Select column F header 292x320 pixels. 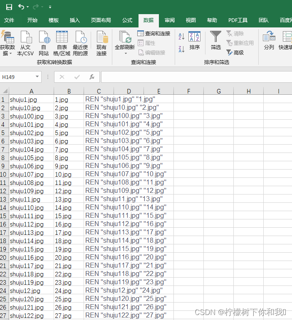(189, 91)
